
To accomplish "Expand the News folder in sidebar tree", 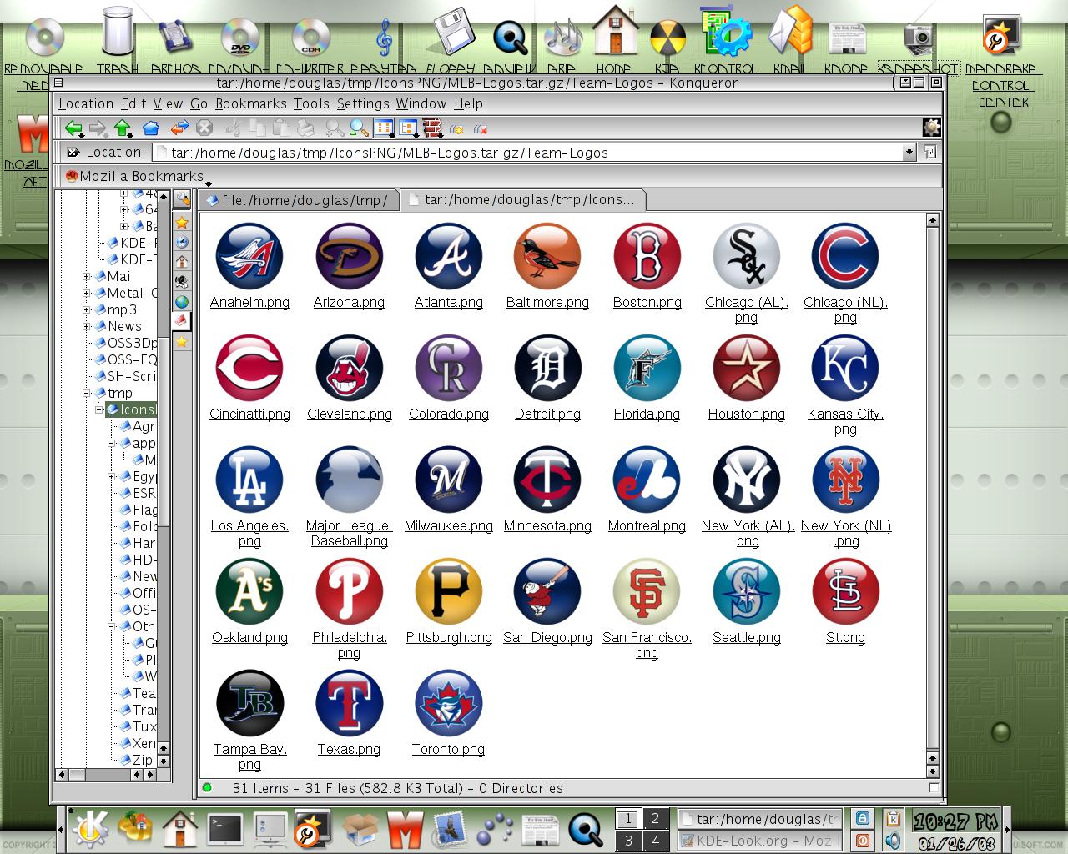I will click(87, 326).
